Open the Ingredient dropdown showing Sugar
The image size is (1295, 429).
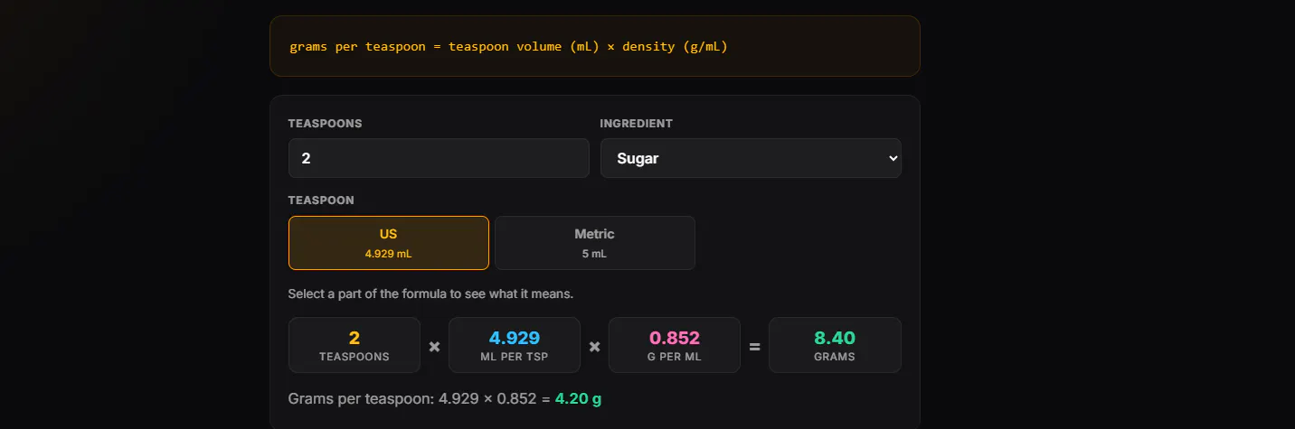point(751,158)
